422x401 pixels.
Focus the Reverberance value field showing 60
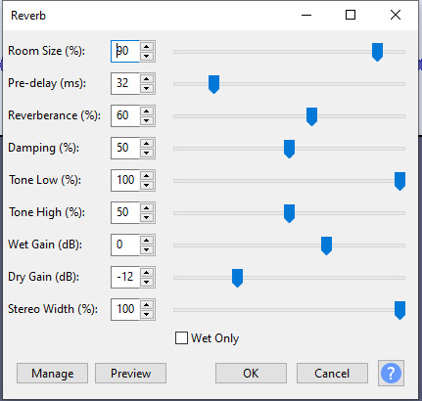pyautogui.click(x=125, y=115)
